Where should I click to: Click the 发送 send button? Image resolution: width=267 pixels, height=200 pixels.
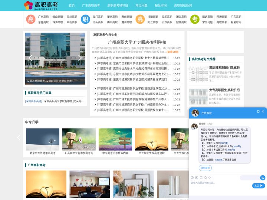(x=258, y=186)
